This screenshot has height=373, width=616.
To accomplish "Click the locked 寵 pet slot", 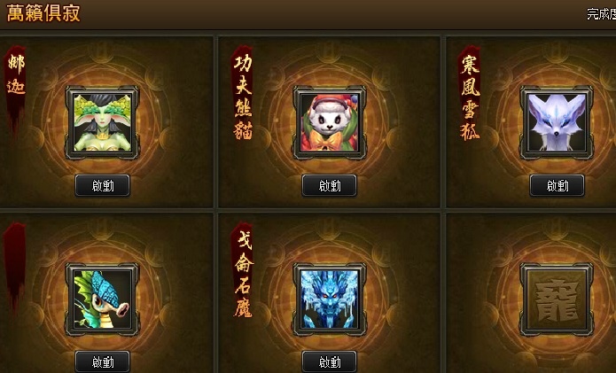I will 557,299.
